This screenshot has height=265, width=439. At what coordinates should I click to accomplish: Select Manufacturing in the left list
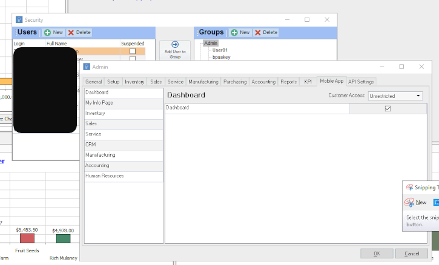tap(124, 155)
